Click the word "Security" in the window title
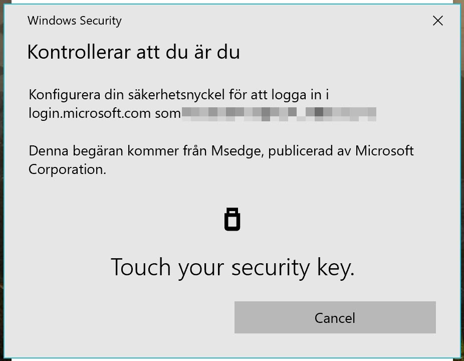The image size is (464, 361). (x=99, y=21)
